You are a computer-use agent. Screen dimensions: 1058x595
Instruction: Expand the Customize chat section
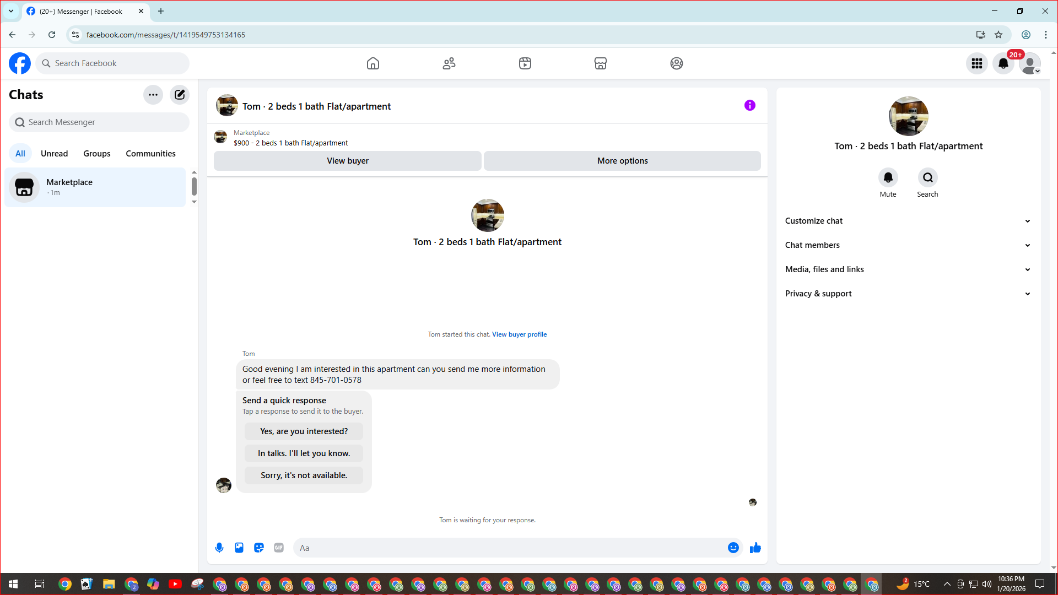click(908, 221)
